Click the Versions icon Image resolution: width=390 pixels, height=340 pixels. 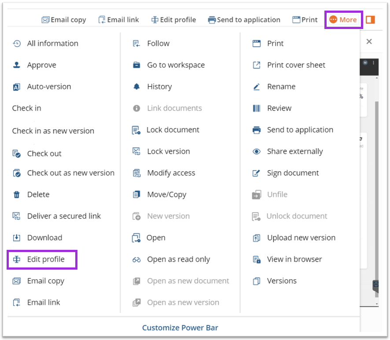pos(257,281)
